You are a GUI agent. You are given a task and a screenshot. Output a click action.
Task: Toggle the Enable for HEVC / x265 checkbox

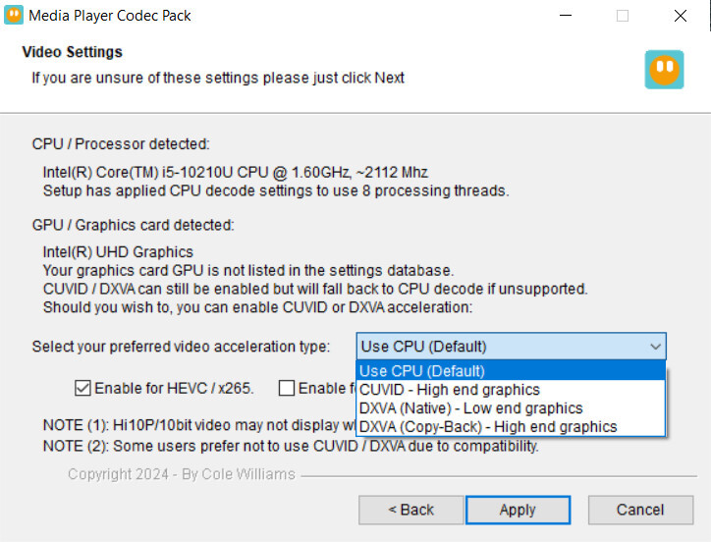pos(82,388)
